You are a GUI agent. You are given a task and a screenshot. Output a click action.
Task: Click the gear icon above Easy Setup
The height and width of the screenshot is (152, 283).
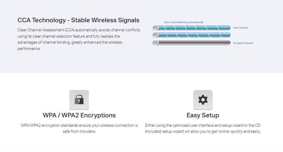203,100
